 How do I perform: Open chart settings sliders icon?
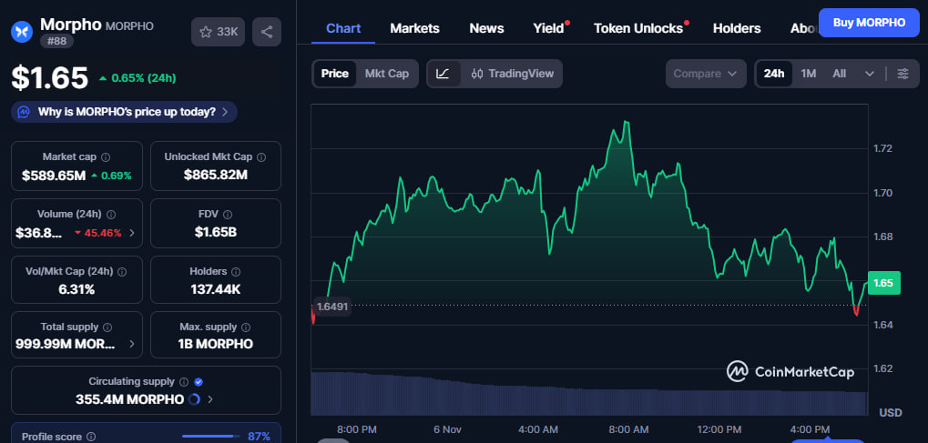coord(903,74)
